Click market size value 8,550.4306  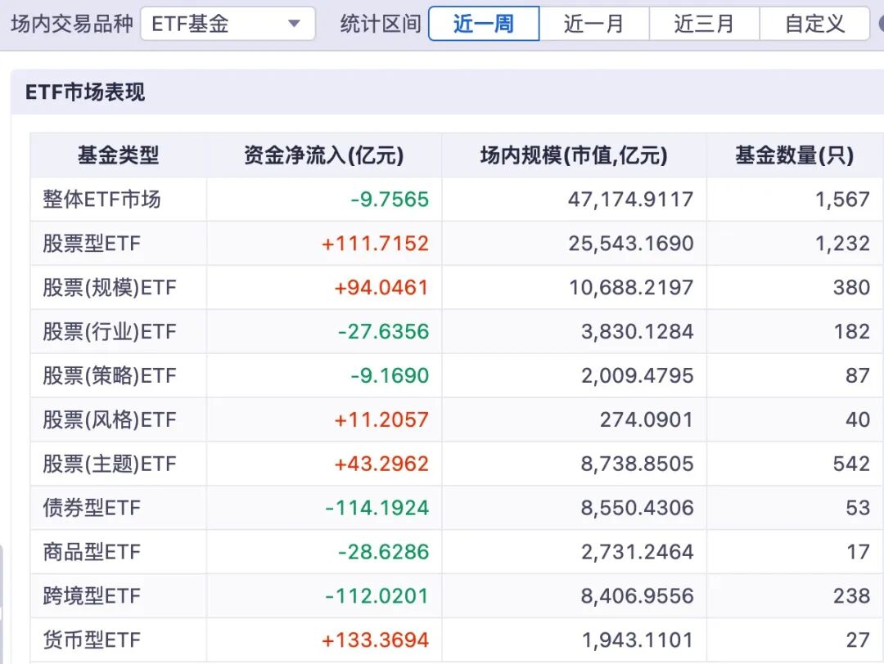click(x=638, y=508)
